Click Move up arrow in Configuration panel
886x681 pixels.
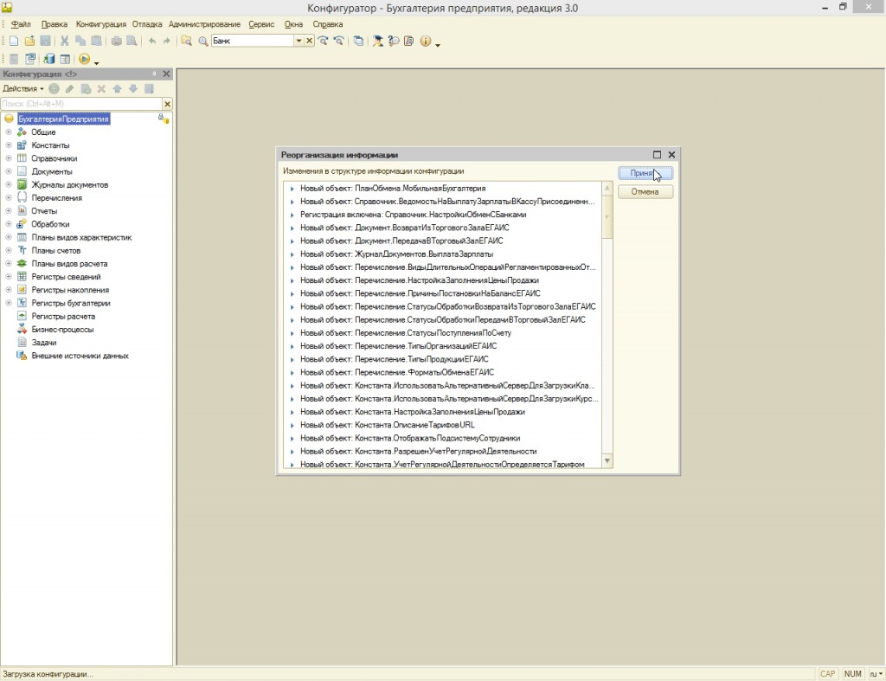117,89
